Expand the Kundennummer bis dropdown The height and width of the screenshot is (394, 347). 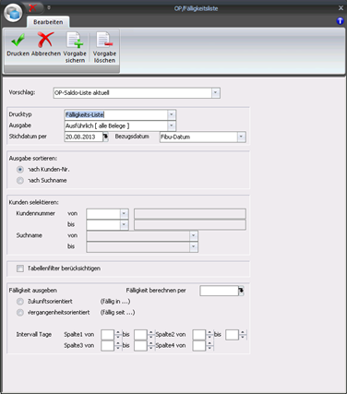pos(124,225)
